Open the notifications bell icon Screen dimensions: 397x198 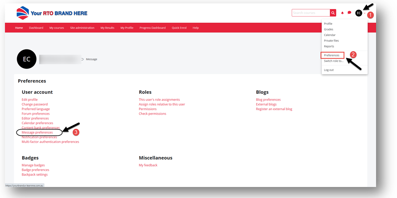(342, 13)
